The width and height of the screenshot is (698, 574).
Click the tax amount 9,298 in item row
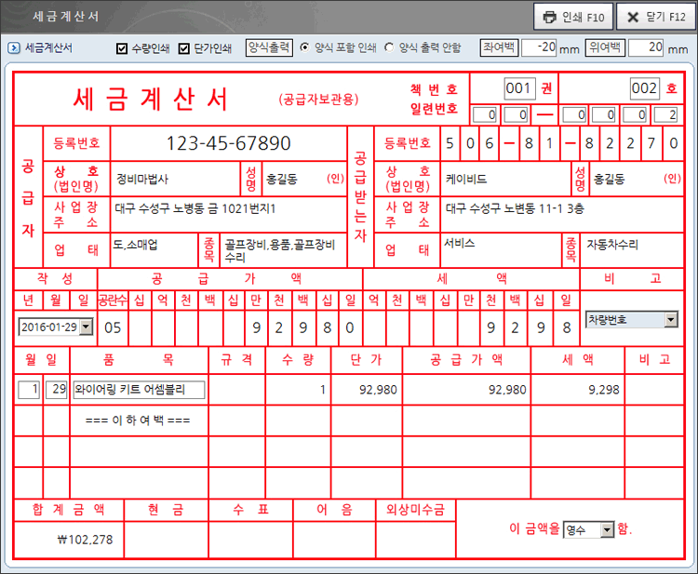tap(604, 390)
